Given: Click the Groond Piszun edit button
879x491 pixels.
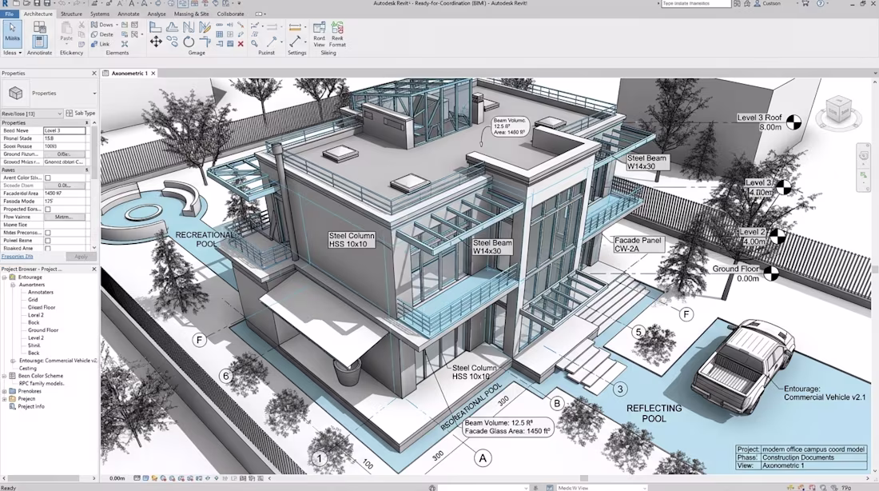Looking at the screenshot, I should [64, 154].
